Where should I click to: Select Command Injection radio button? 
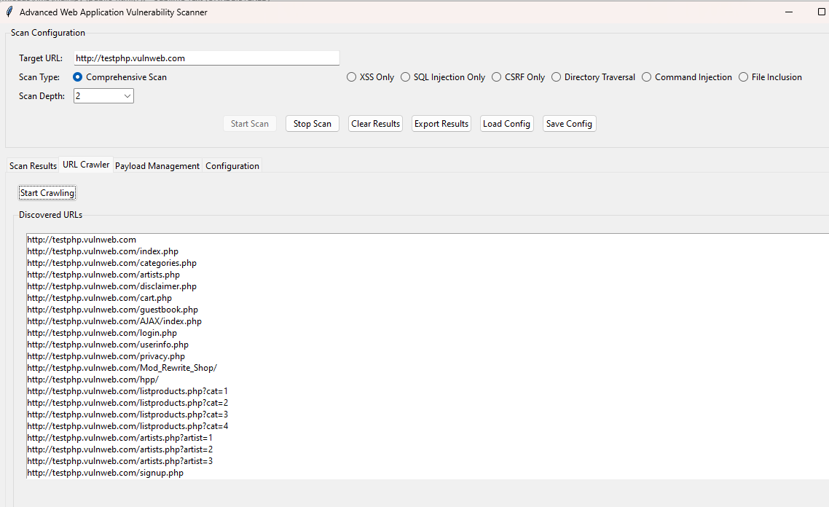(x=647, y=77)
